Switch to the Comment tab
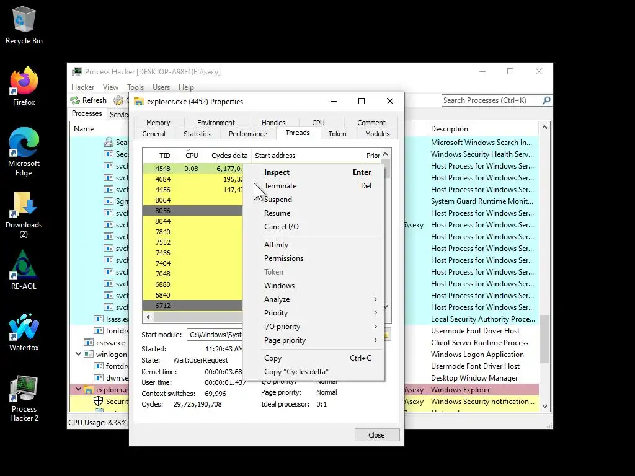Viewport: 635px width, 476px height. tap(371, 123)
